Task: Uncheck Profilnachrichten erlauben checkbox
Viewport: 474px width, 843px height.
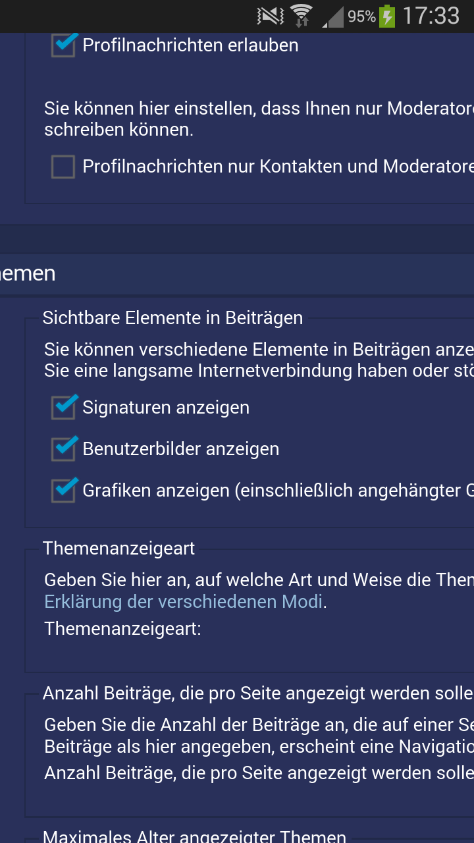Action: [x=63, y=45]
